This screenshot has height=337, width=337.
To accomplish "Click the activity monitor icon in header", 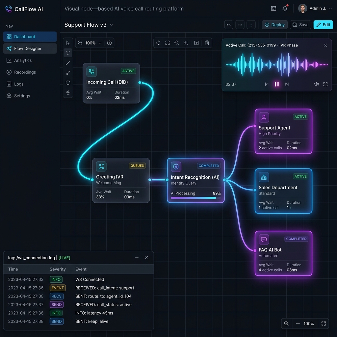I will tap(273, 8).
